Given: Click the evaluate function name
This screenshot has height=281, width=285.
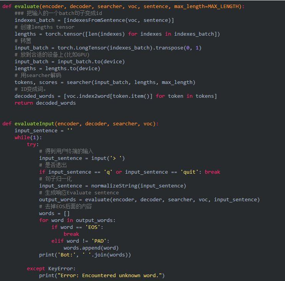Looking at the screenshot, I should [x=27, y=7].
